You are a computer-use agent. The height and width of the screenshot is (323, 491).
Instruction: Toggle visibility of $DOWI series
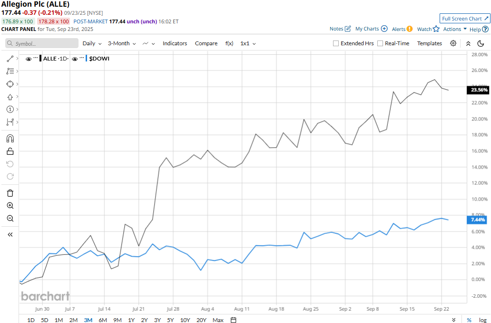(75, 59)
